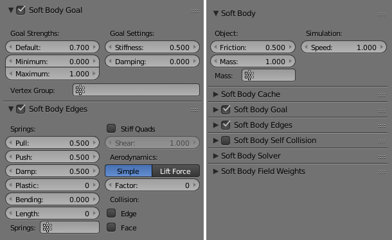Image resolution: width=392 pixels, height=240 pixels.
Task: Increase Mass value with right arrow
Action: pyautogui.click(x=290, y=61)
